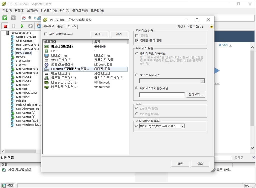This screenshot has height=188, width=256.
Task: Select the SCSI controller 0 device icon
Action: point(46,64)
